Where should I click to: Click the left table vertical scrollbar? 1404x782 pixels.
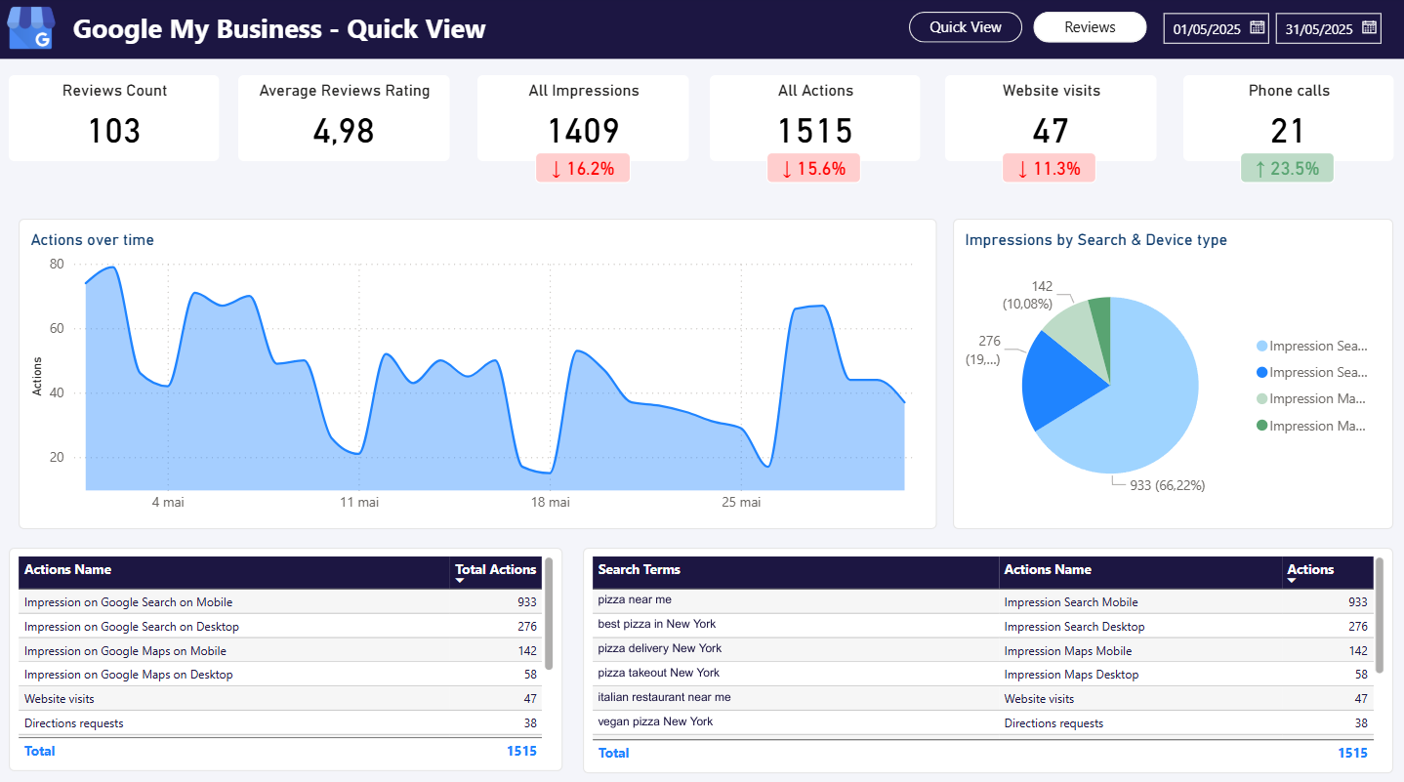click(x=549, y=613)
